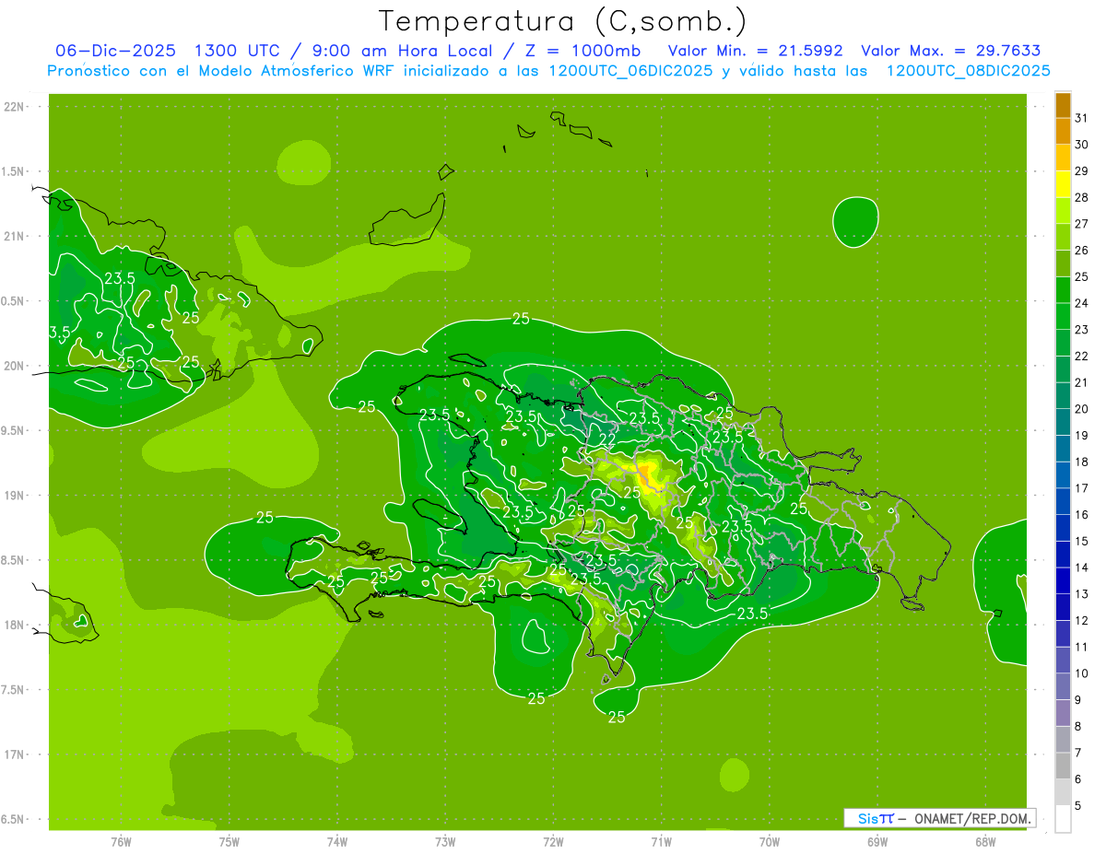1106x854 pixels.
Task: Click the "72W" longitude axis label
Action: pyautogui.click(x=553, y=842)
